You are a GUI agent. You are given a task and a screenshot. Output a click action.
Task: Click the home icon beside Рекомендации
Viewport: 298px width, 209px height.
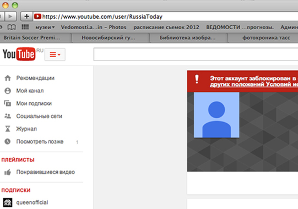8,78
